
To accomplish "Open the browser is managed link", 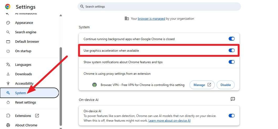I will pyautogui.click(x=151, y=19).
